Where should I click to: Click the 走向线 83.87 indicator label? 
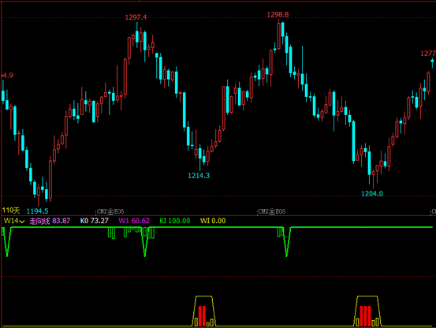tap(50, 221)
